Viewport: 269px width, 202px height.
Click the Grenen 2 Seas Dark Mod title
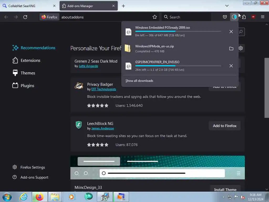click(x=96, y=61)
